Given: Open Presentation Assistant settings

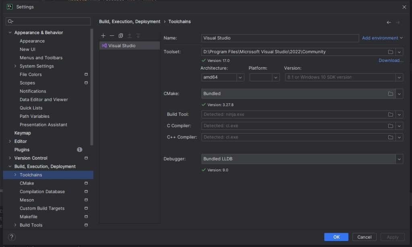Looking at the screenshot, I should click(43, 125).
